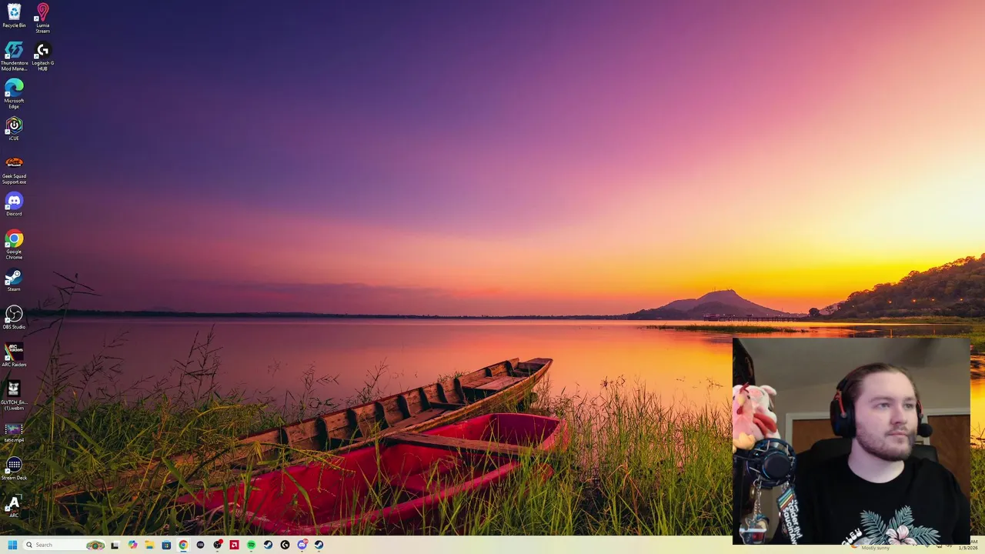Open the Mostly sunny weather widget

tap(871, 547)
